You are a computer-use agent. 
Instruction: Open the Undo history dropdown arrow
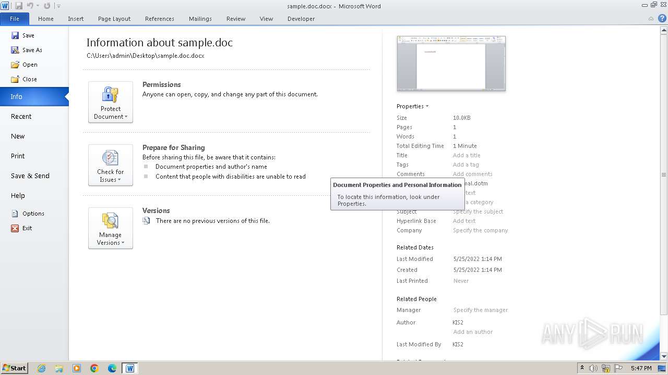coord(38,6)
